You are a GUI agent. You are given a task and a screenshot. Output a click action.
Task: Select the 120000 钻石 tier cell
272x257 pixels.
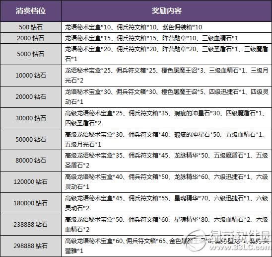pos(31,182)
